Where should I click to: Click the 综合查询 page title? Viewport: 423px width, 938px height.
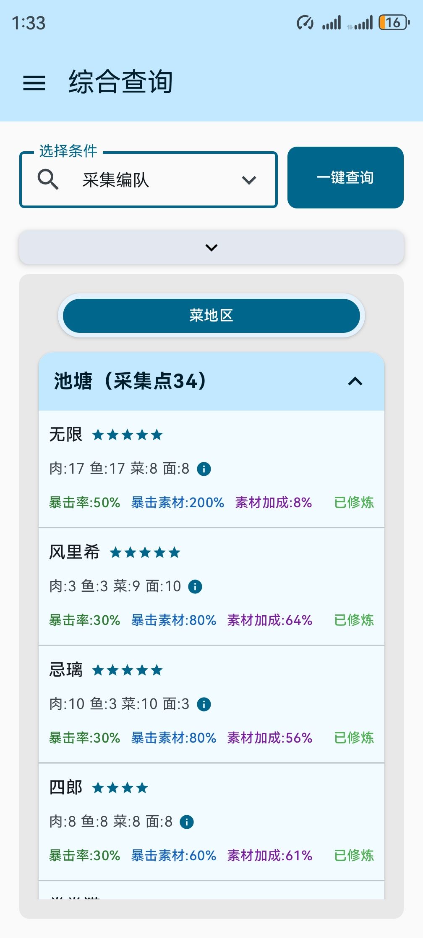(x=121, y=82)
